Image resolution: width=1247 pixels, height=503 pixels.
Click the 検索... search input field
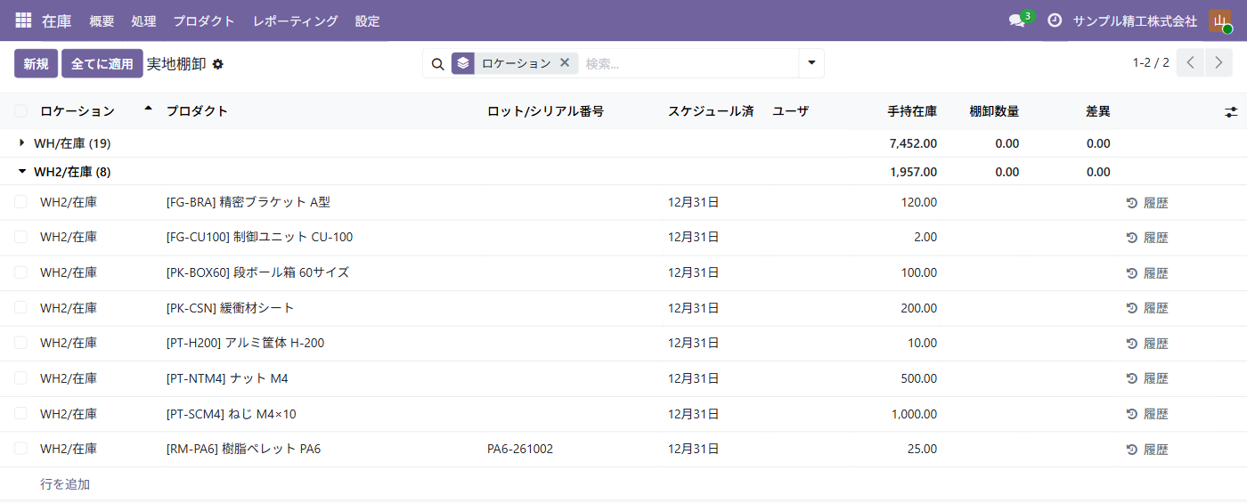tap(689, 63)
